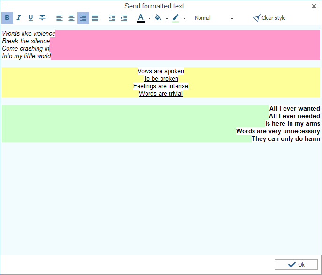Open fill color dropdown arrow
This screenshot has width=322, height=275.
[x=167, y=18]
